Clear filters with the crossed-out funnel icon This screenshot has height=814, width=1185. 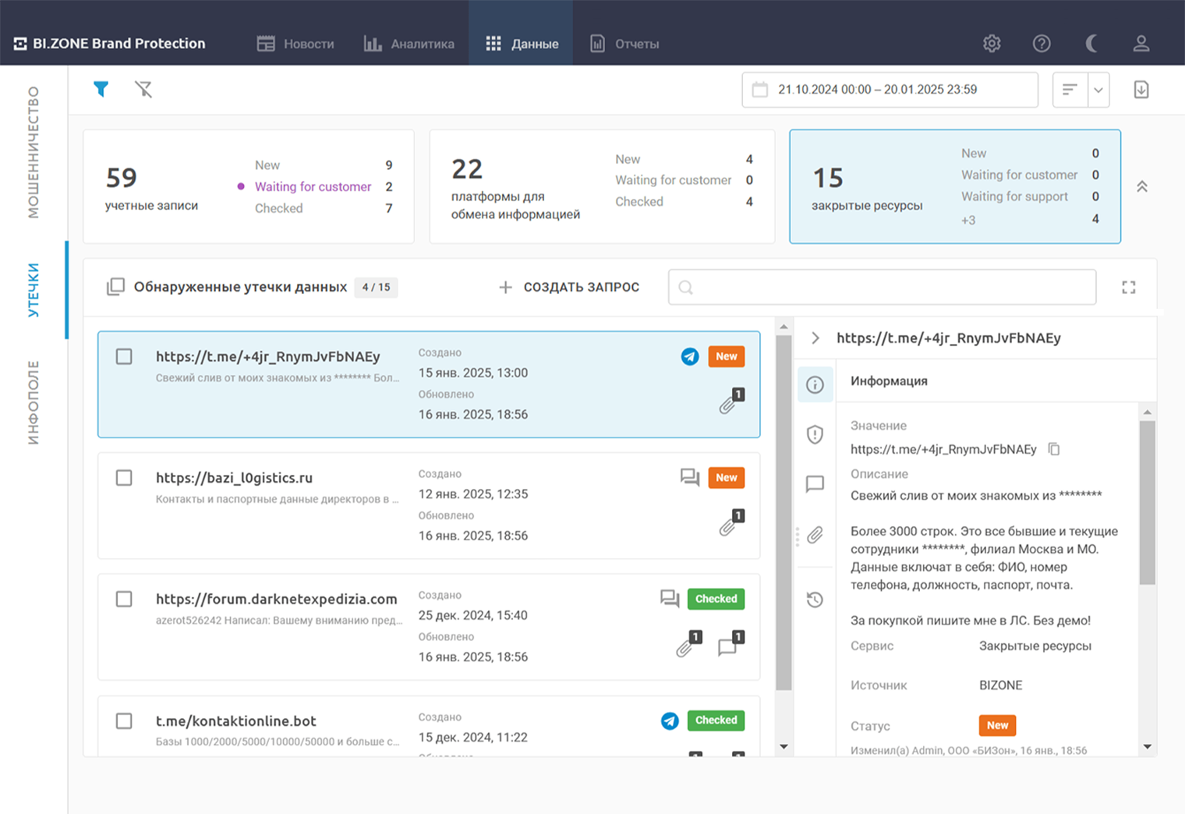[143, 89]
